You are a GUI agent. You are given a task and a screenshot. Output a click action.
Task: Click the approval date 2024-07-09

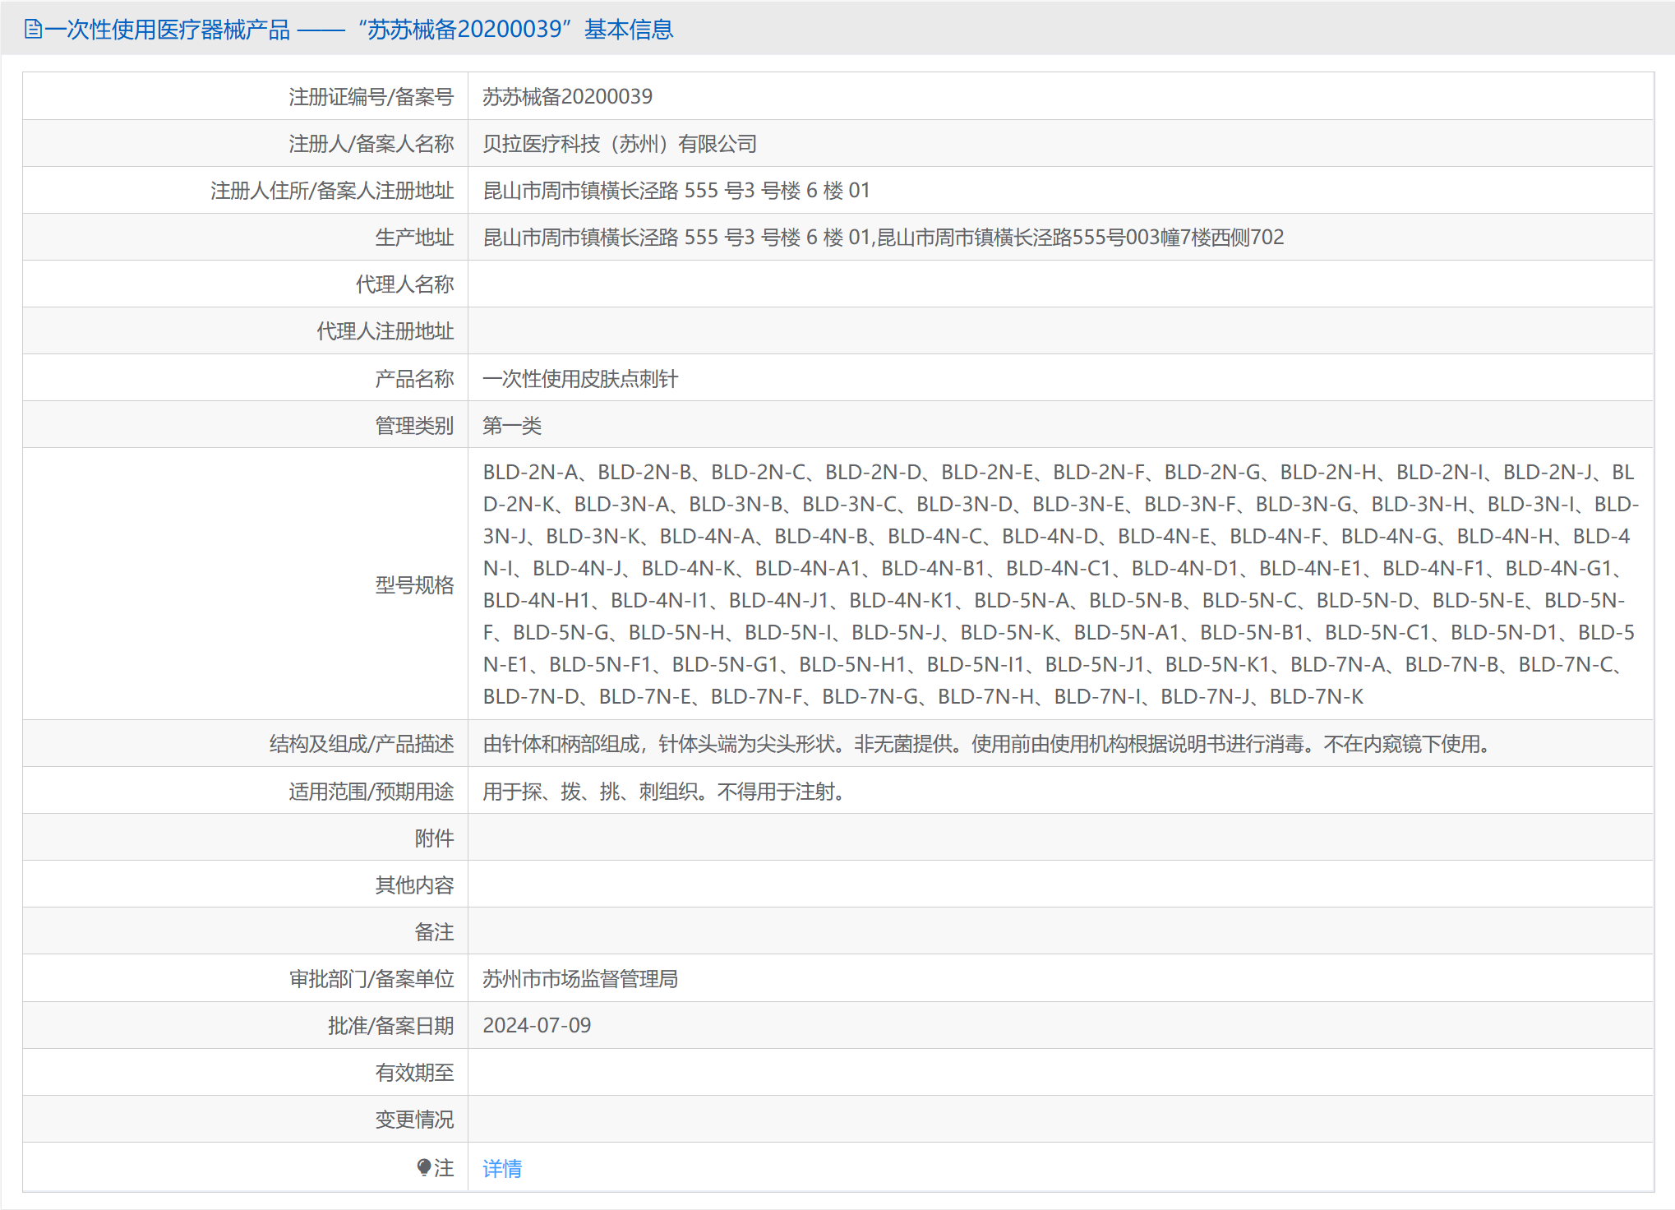537,1026
